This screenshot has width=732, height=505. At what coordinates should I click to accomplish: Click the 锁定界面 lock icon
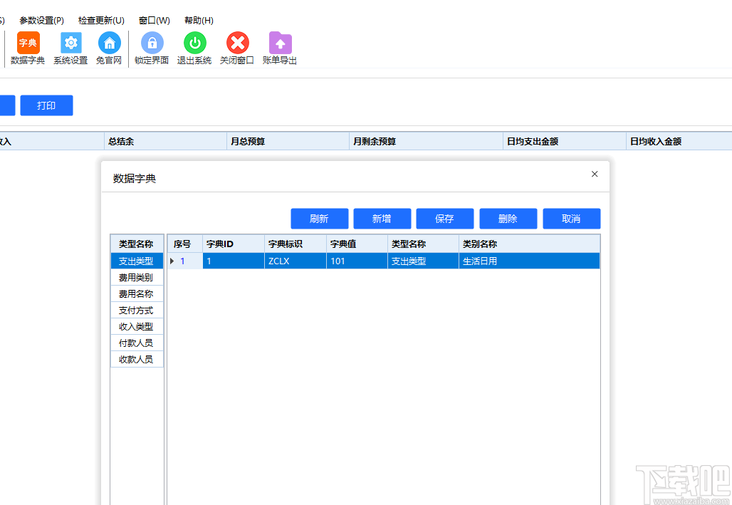(x=152, y=48)
